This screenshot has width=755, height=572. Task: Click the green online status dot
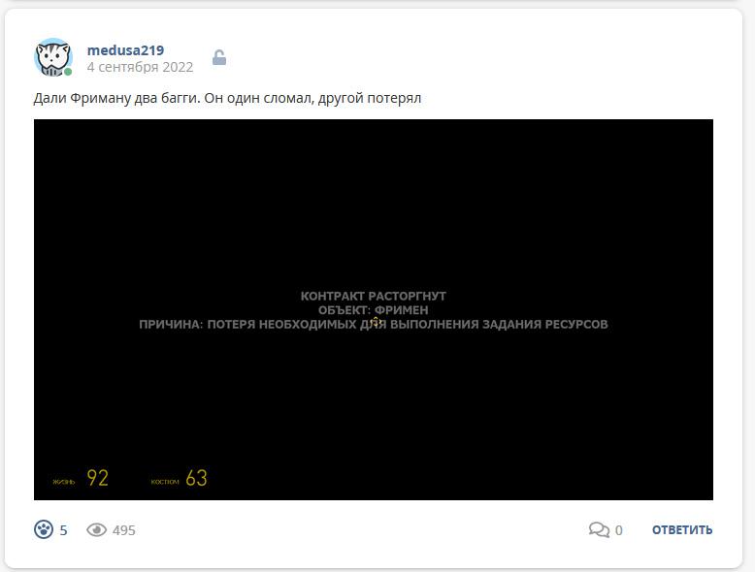click(68, 72)
